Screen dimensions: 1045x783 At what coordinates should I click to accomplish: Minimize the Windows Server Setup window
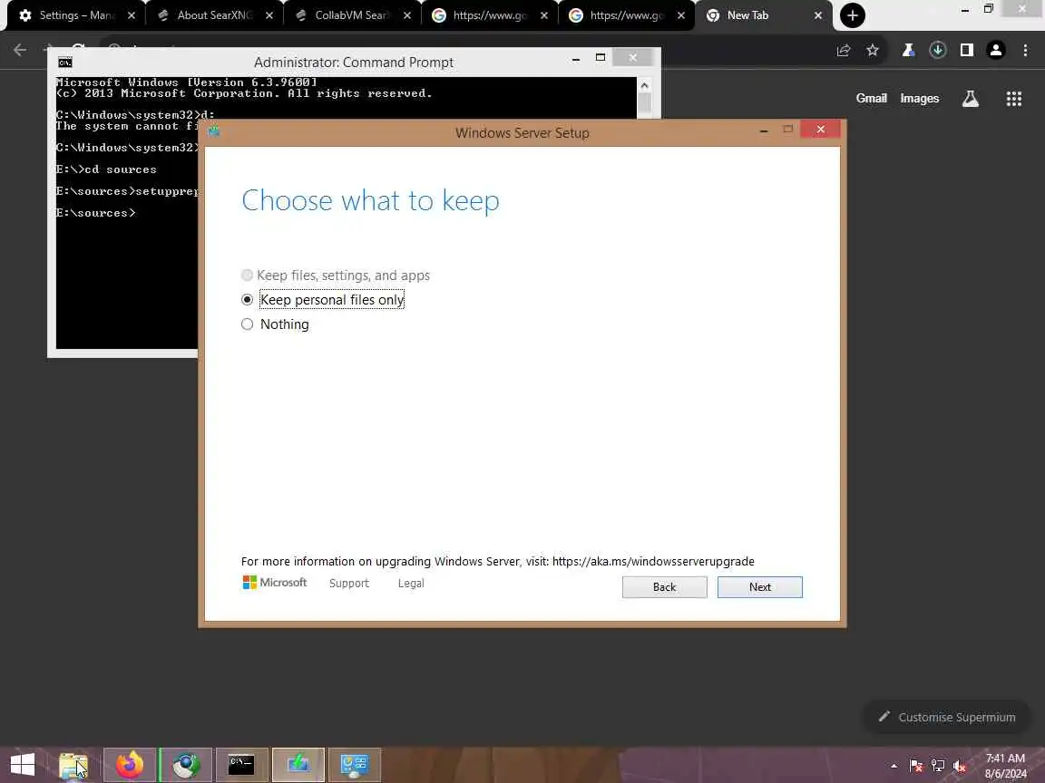coord(764,130)
